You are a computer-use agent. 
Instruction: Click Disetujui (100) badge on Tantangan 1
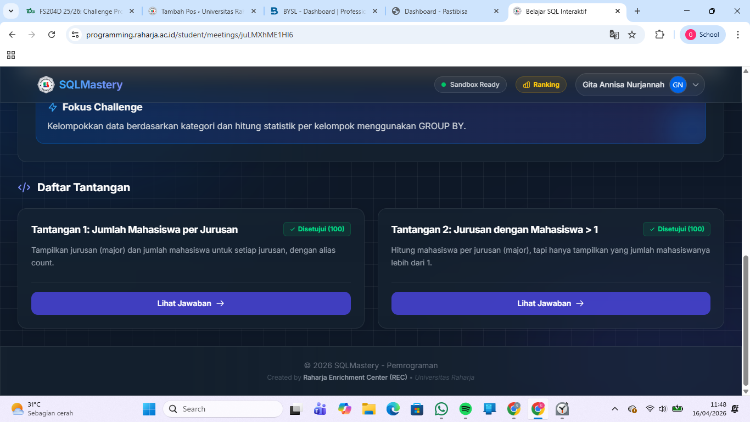click(317, 229)
